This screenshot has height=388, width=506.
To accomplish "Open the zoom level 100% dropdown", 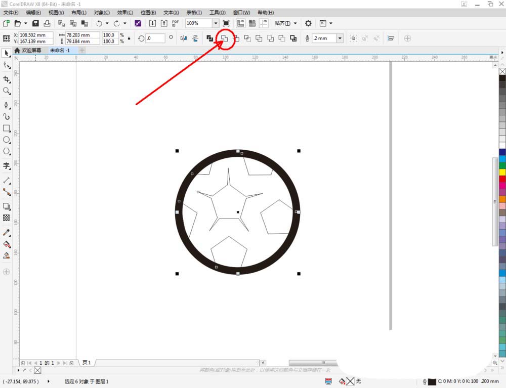I will 216,23.
